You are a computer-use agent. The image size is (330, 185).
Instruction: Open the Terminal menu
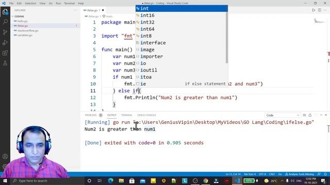pyautogui.click(x=69, y=4)
